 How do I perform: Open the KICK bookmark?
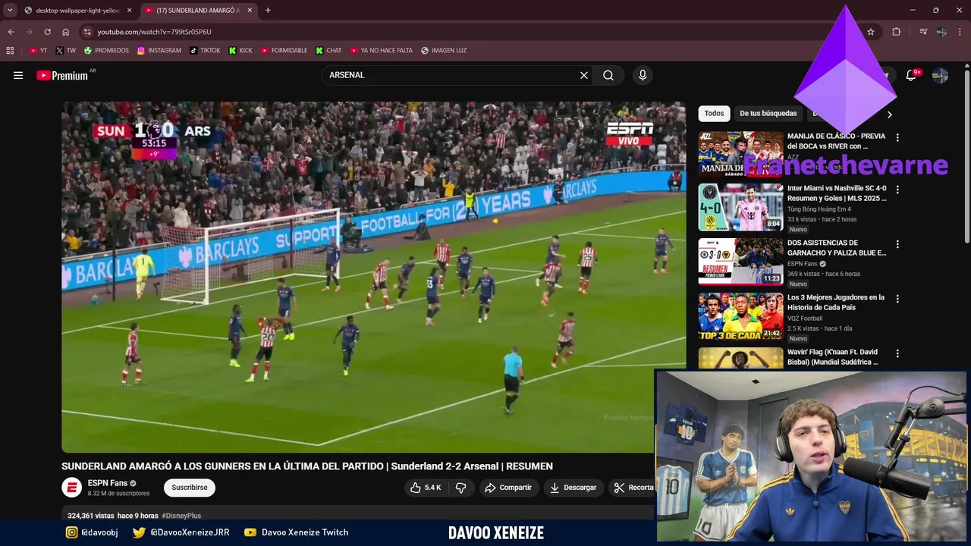point(240,51)
